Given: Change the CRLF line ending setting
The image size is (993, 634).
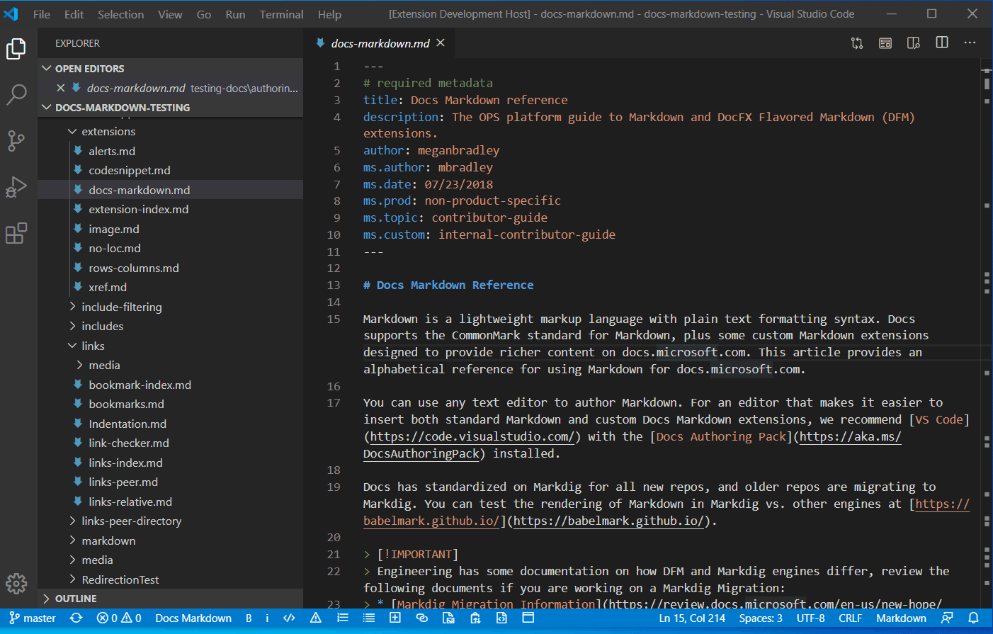Looking at the screenshot, I should click(x=850, y=618).
